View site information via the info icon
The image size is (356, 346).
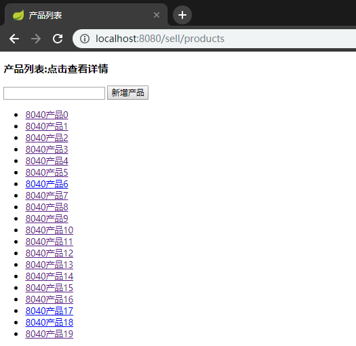click(85, 39)
